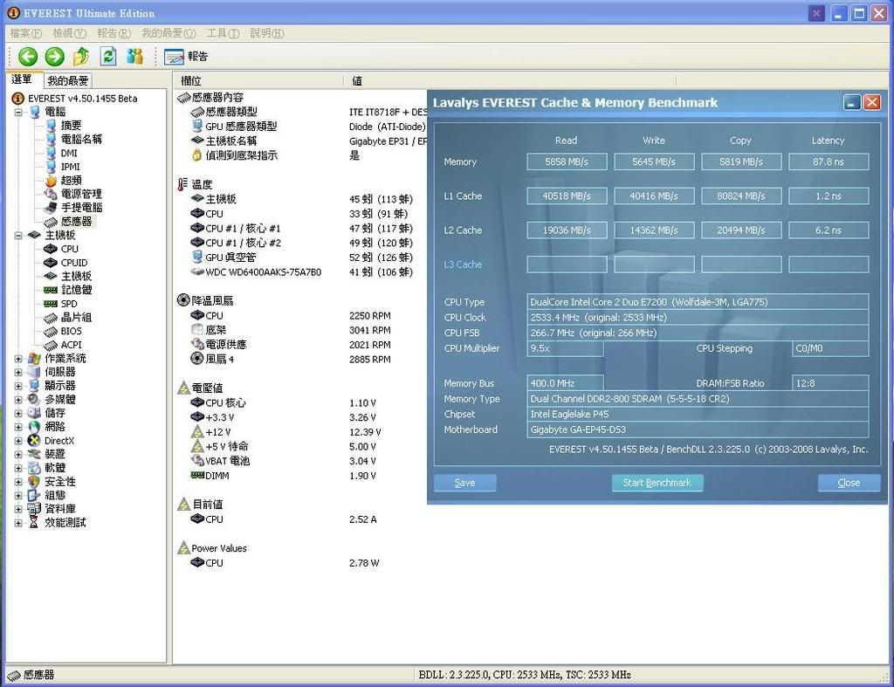This screenshot has height=687, width=894.
Task: Select the 記憶體 memory icon in tree
Action: (51, 290)
